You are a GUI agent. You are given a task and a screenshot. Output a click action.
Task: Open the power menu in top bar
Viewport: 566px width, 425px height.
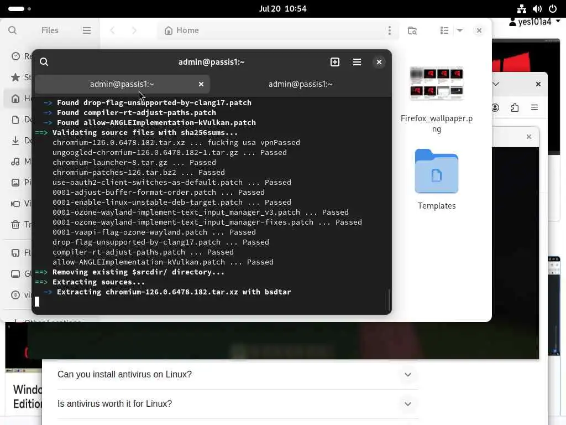pos(553,9)
